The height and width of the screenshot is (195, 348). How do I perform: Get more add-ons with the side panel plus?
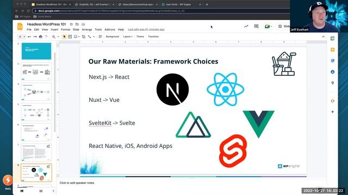pyautogui.click(x=332, y=112)
